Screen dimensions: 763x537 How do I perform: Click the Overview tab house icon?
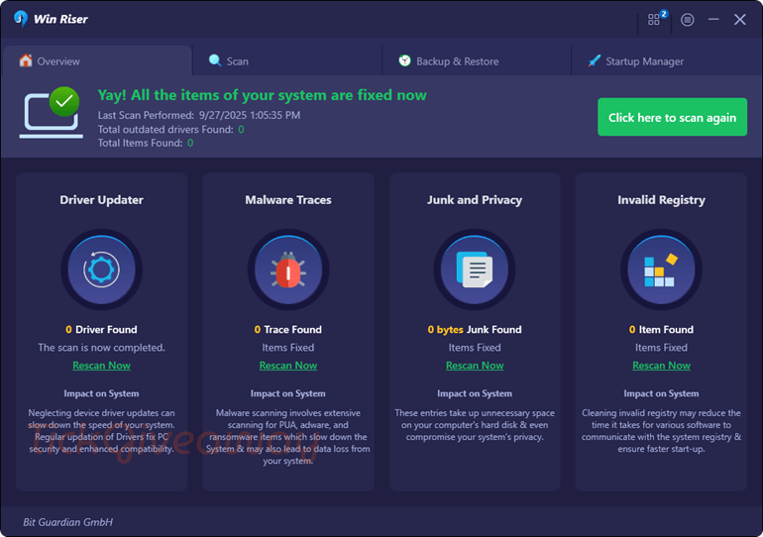tap(26, 60)
